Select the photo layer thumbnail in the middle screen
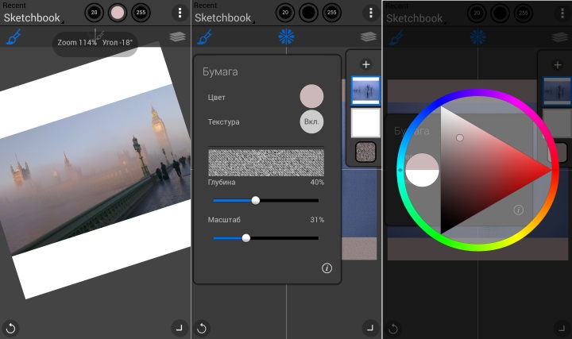The height and width of the screenshot is (339, 572). point(365,91)
